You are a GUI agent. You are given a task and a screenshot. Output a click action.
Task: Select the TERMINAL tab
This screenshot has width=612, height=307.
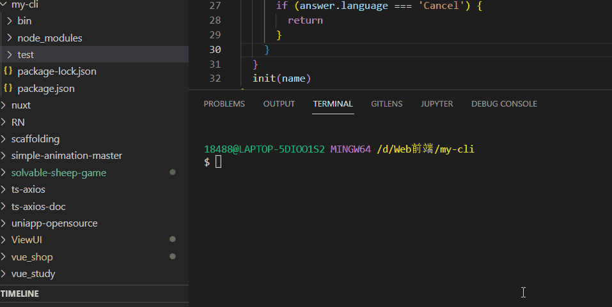tap(333, 103)
